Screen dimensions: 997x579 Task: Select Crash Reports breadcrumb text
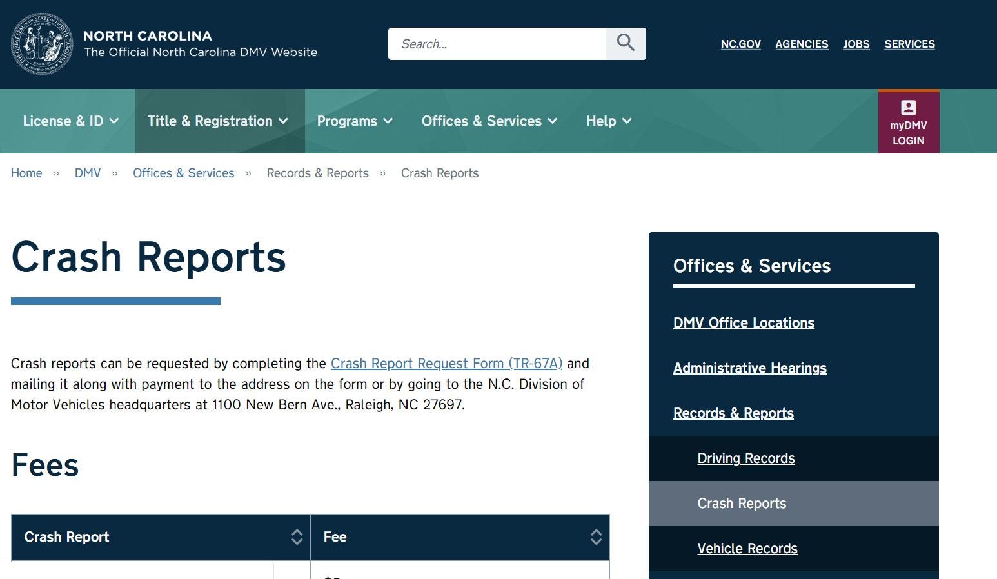pyautogui.click(x=440, y=173)
